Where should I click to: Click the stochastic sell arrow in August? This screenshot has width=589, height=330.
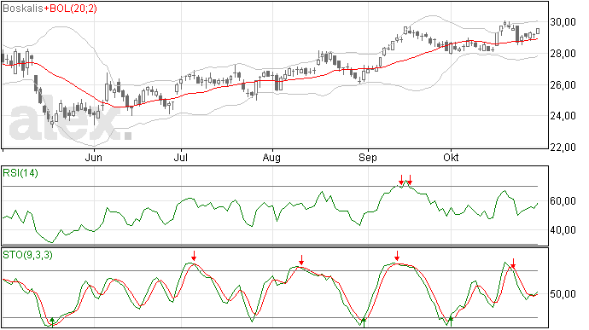point(301,260)
